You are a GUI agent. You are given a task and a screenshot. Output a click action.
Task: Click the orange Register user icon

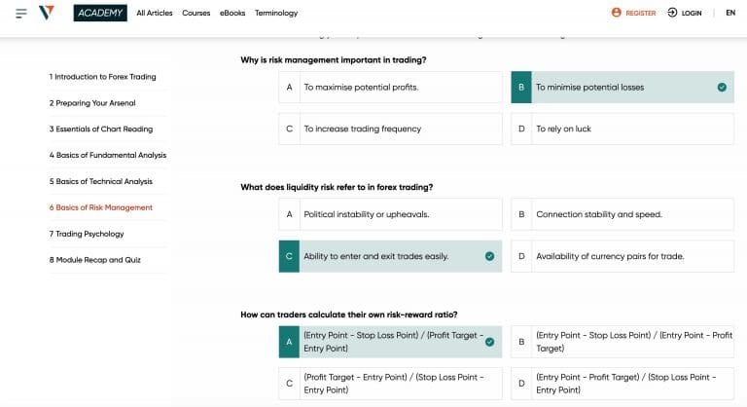(616, 13)
